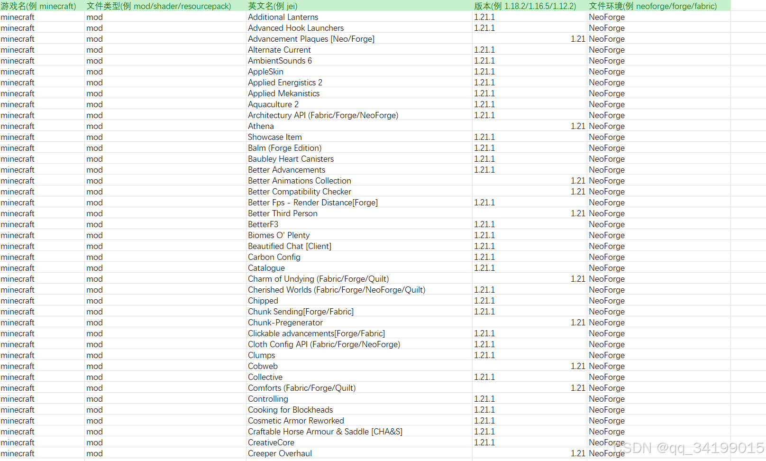Click the cell 'Additional Lanterns'
Screen dimensions: 766x461
pyautogui.click(x=359, y=17)
